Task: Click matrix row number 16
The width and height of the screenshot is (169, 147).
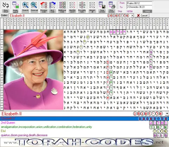Action: 2,108
